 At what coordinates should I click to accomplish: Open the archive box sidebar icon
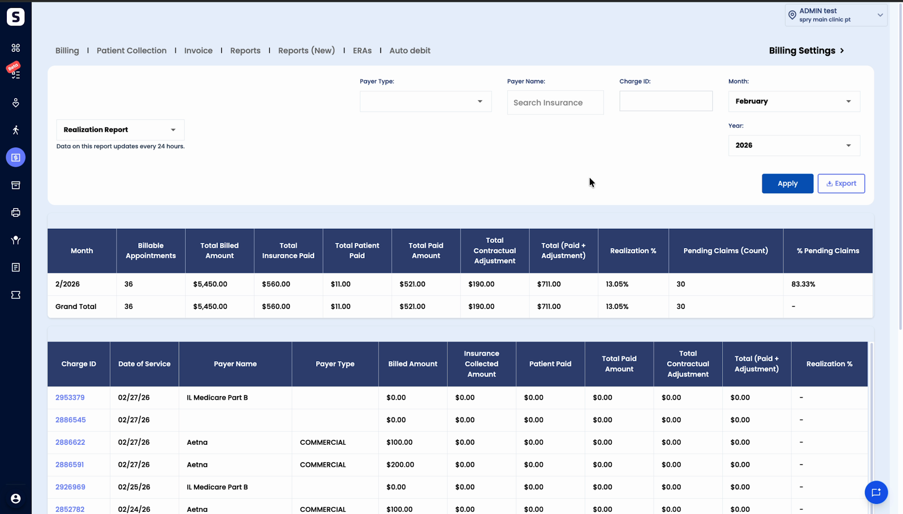coord(16,185)
